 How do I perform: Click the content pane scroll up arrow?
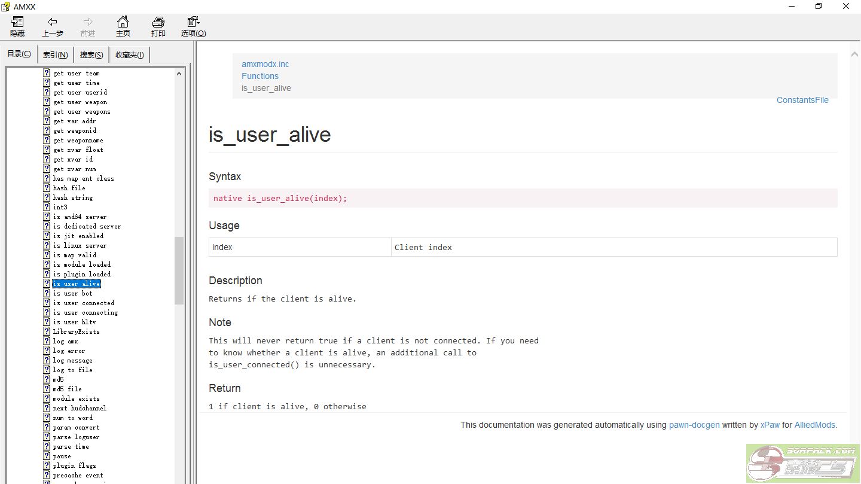(851, 56)
